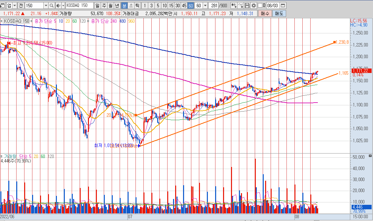
Task: Select the 틱 tick chart tab
Action: point(138,6)
